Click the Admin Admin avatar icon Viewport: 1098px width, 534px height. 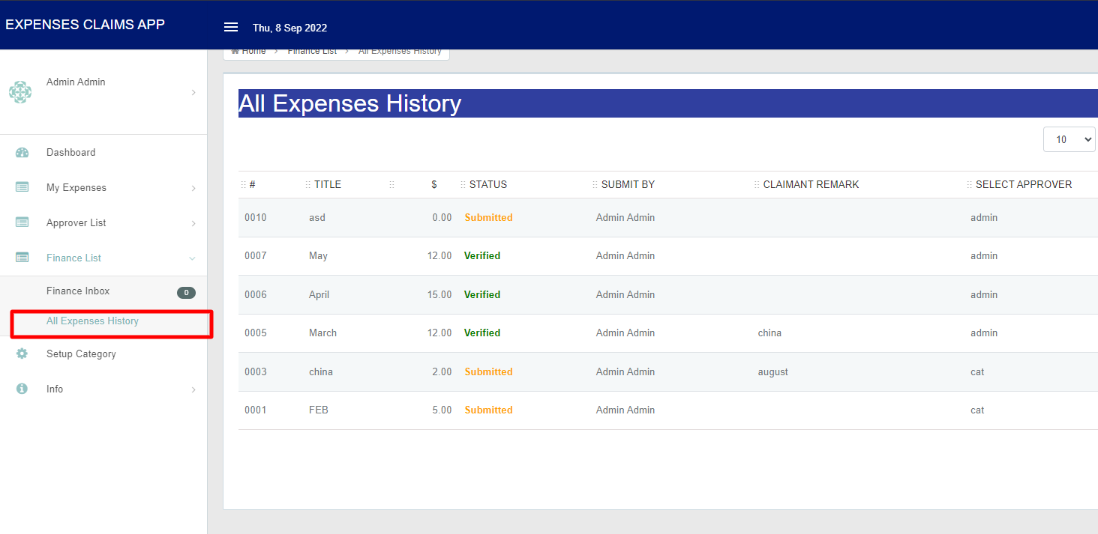point(20,92)
